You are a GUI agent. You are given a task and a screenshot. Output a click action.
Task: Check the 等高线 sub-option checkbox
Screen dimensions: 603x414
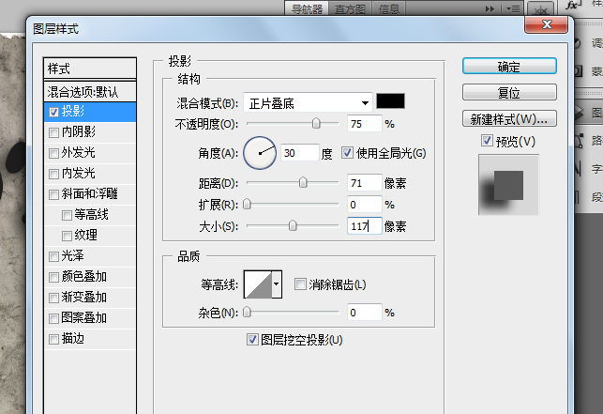click(67, 215)
